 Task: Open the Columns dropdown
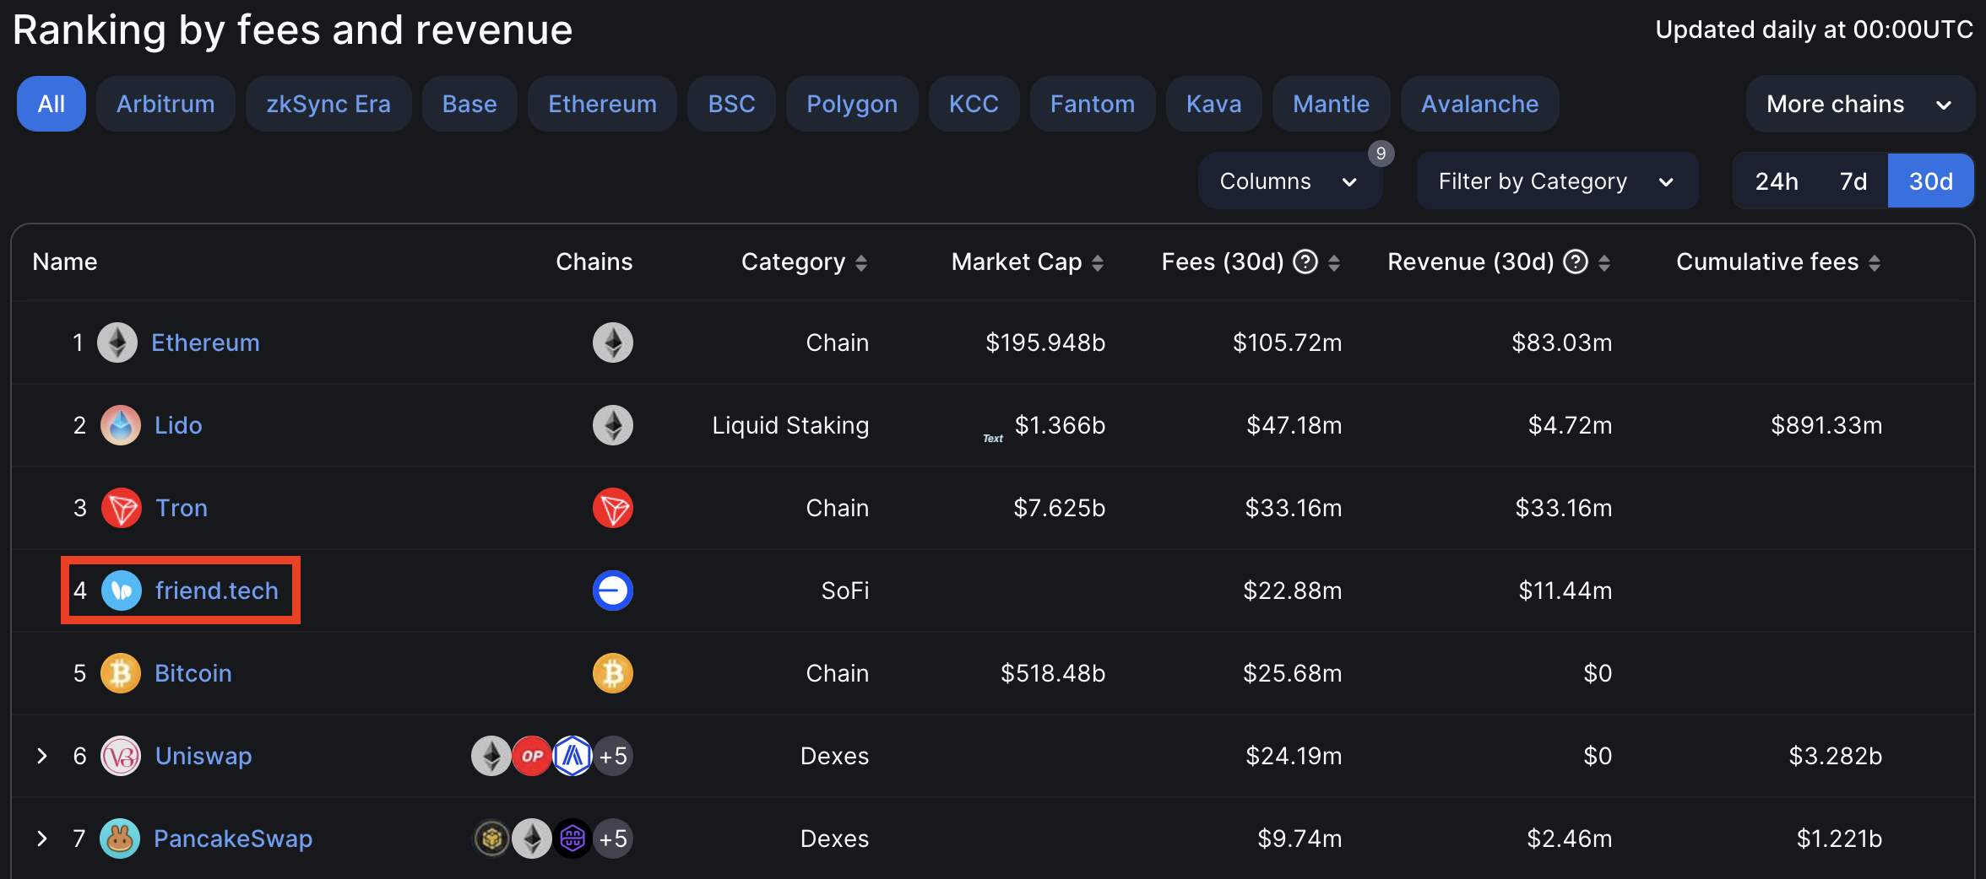[1289, 181]
